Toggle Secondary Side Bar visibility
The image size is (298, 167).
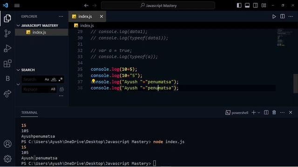(x=256, y=6)
